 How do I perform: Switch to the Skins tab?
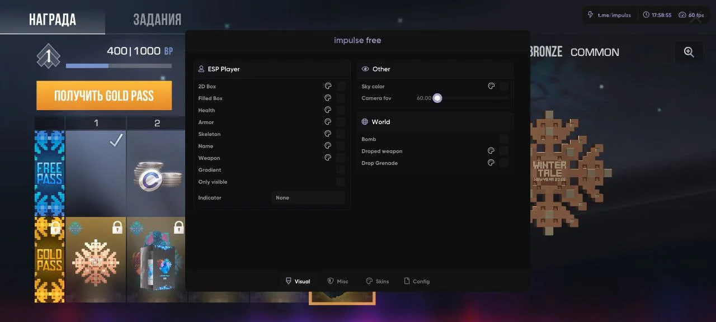[x=378, y=281]
